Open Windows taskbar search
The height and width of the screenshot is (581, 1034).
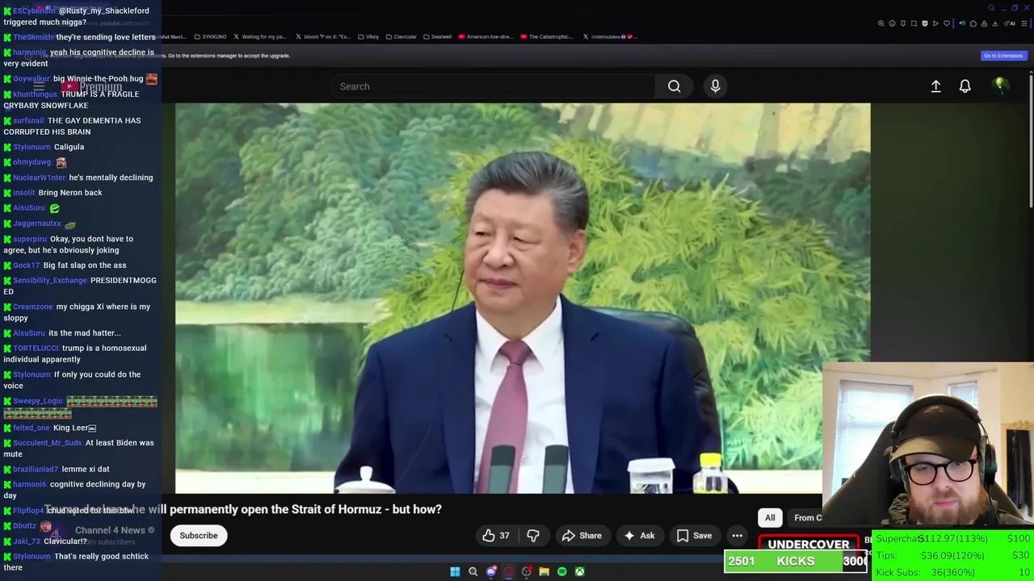[473, 571]
